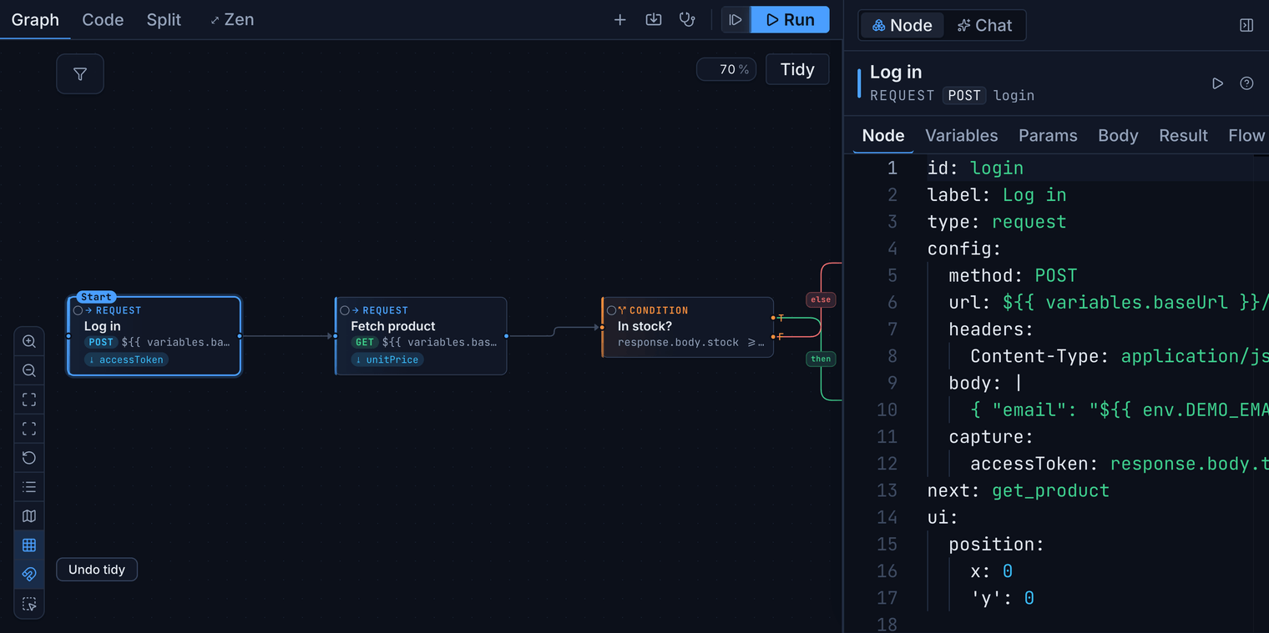Select the In stock? condition node
The height and width of the screenshot is (633, 1269).
click(687, 327)
